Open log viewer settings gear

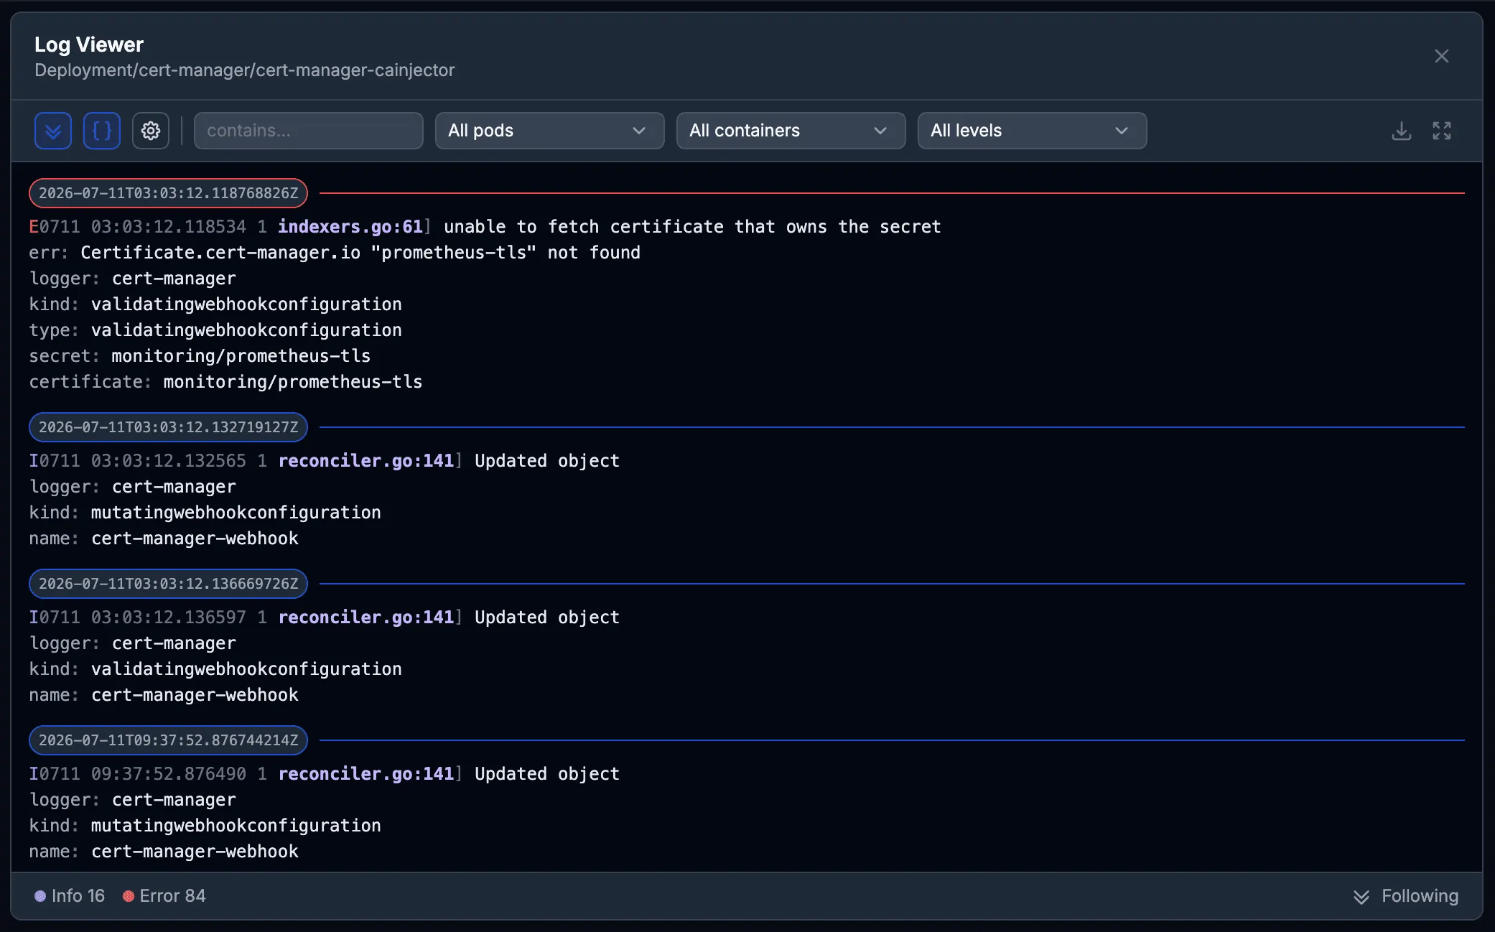151,131
